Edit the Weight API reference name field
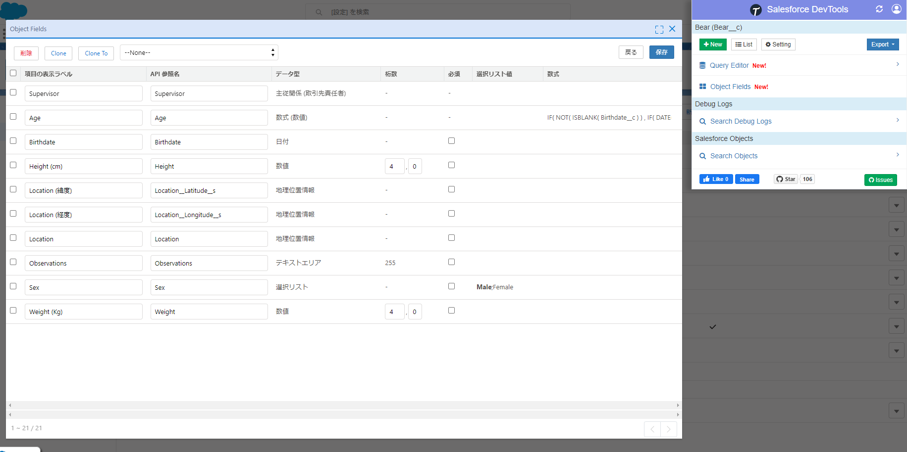The height and width of the screenshot is (452, 907). click(209, 311)
